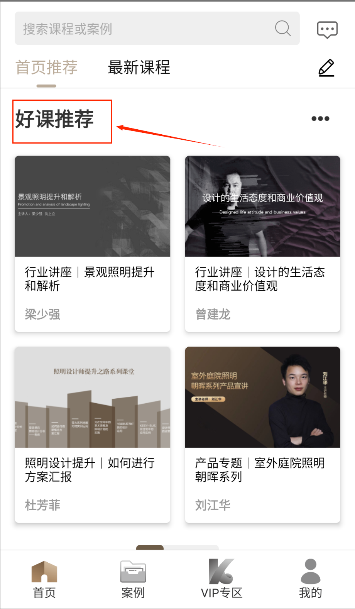Tap the search magnifier icon
This screenshot has width=355, height=609.
click(x=283, y=28)
